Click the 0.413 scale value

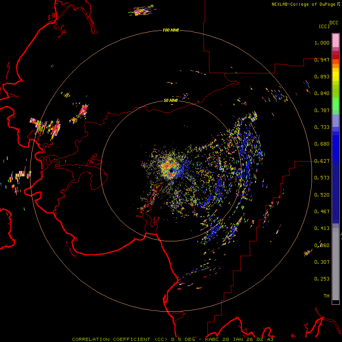pyautogui.click(x=322, y=228)
